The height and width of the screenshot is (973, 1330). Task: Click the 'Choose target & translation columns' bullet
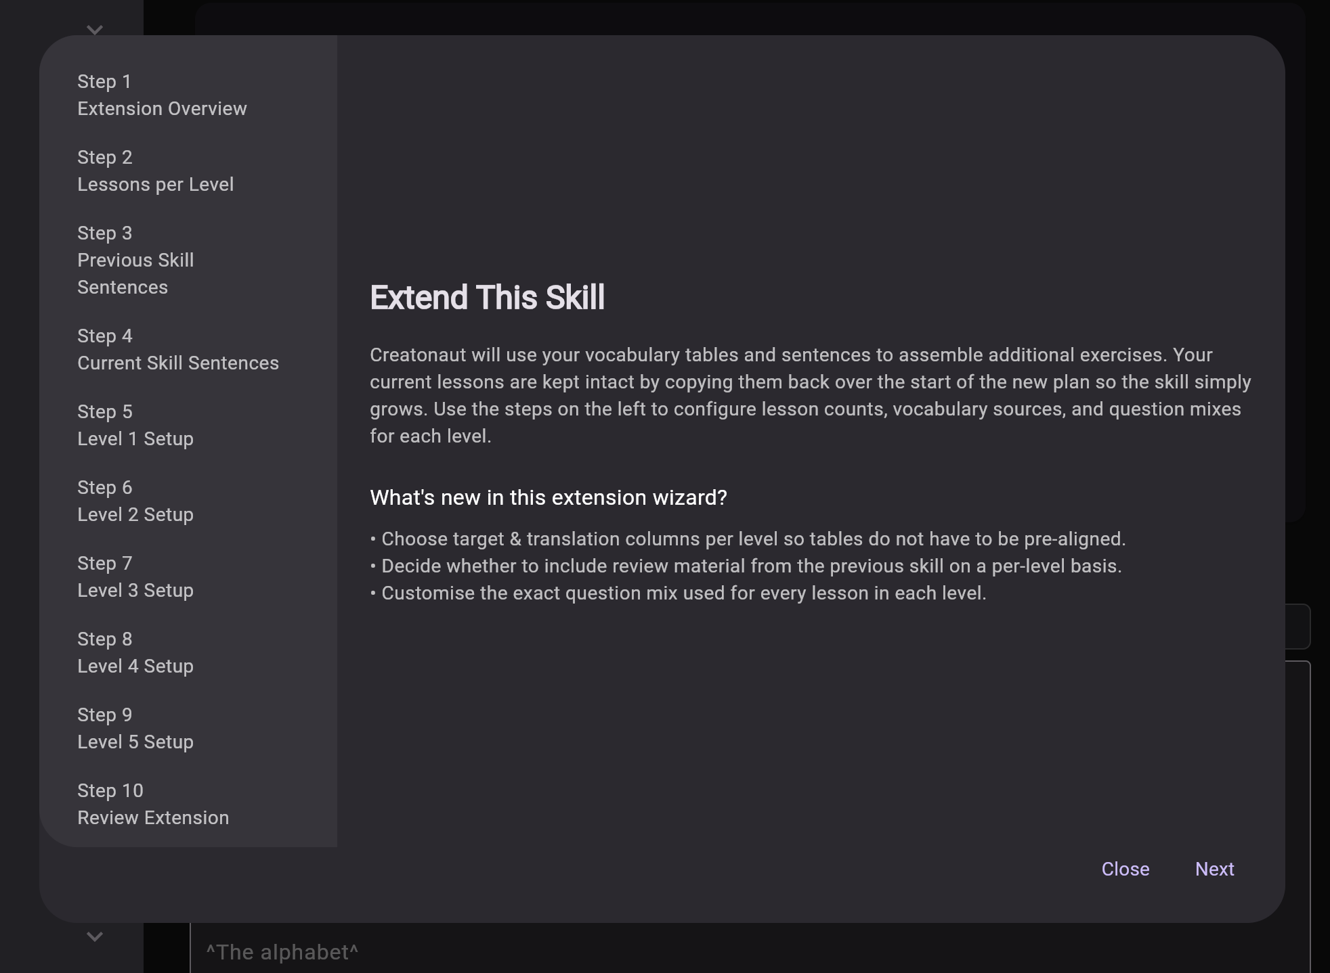[753, 539]
